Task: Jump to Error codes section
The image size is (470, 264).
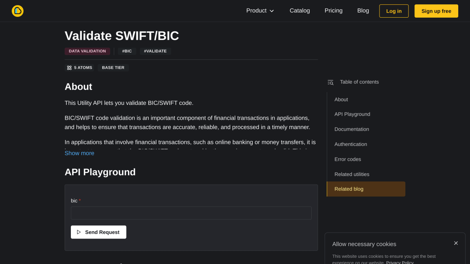Action: (x=348, y=159)
